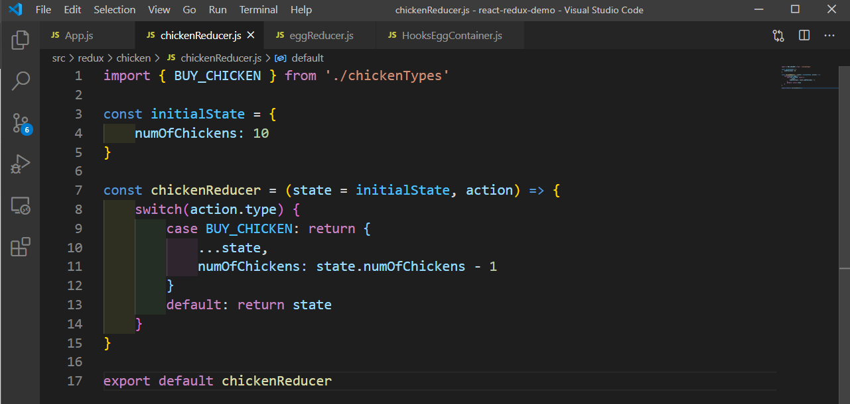The width and height of the screenshot is (850, 404).
Task: Click the value 10 on line 4
Action: [x=261, y=133]
